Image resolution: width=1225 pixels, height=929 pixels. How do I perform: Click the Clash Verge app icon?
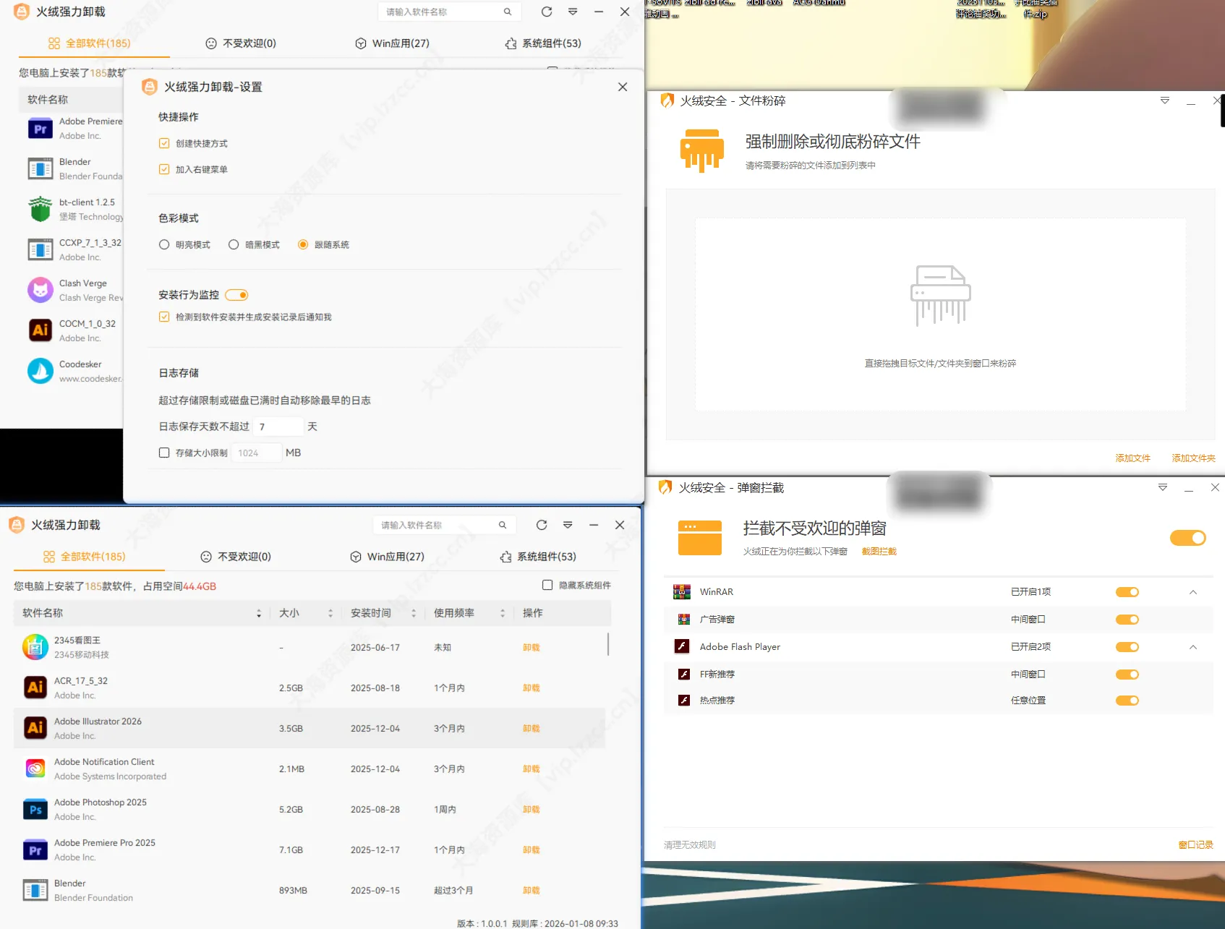(40, 289)
